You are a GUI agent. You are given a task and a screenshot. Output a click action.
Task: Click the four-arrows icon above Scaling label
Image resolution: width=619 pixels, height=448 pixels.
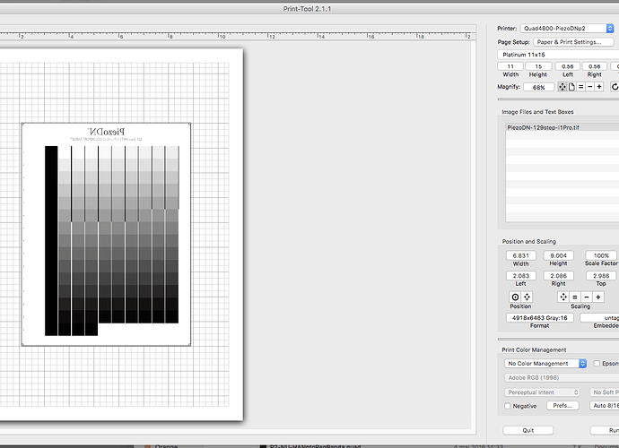pyautogui.click(x=563, y=297)
